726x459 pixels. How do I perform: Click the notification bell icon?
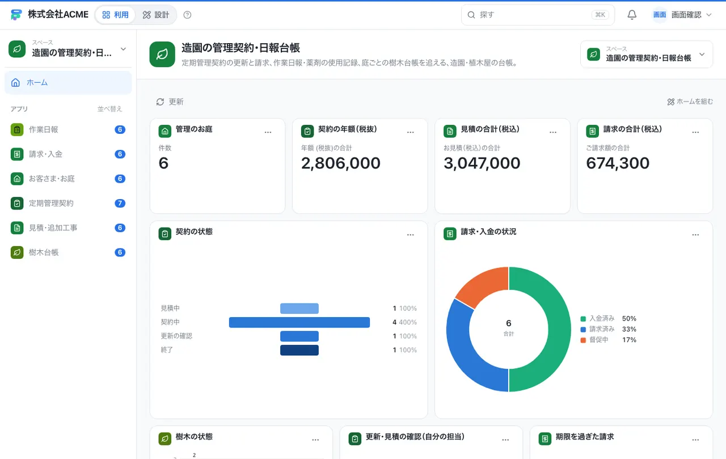coord(632,15)
